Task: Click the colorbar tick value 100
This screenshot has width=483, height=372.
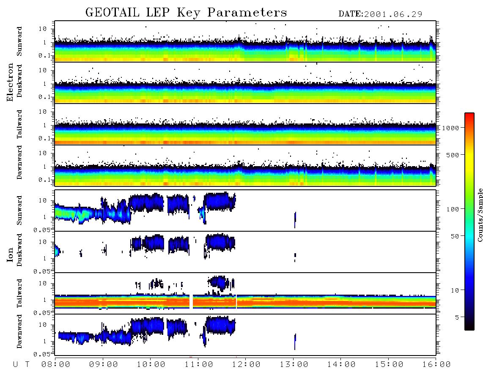Action: 453,209
